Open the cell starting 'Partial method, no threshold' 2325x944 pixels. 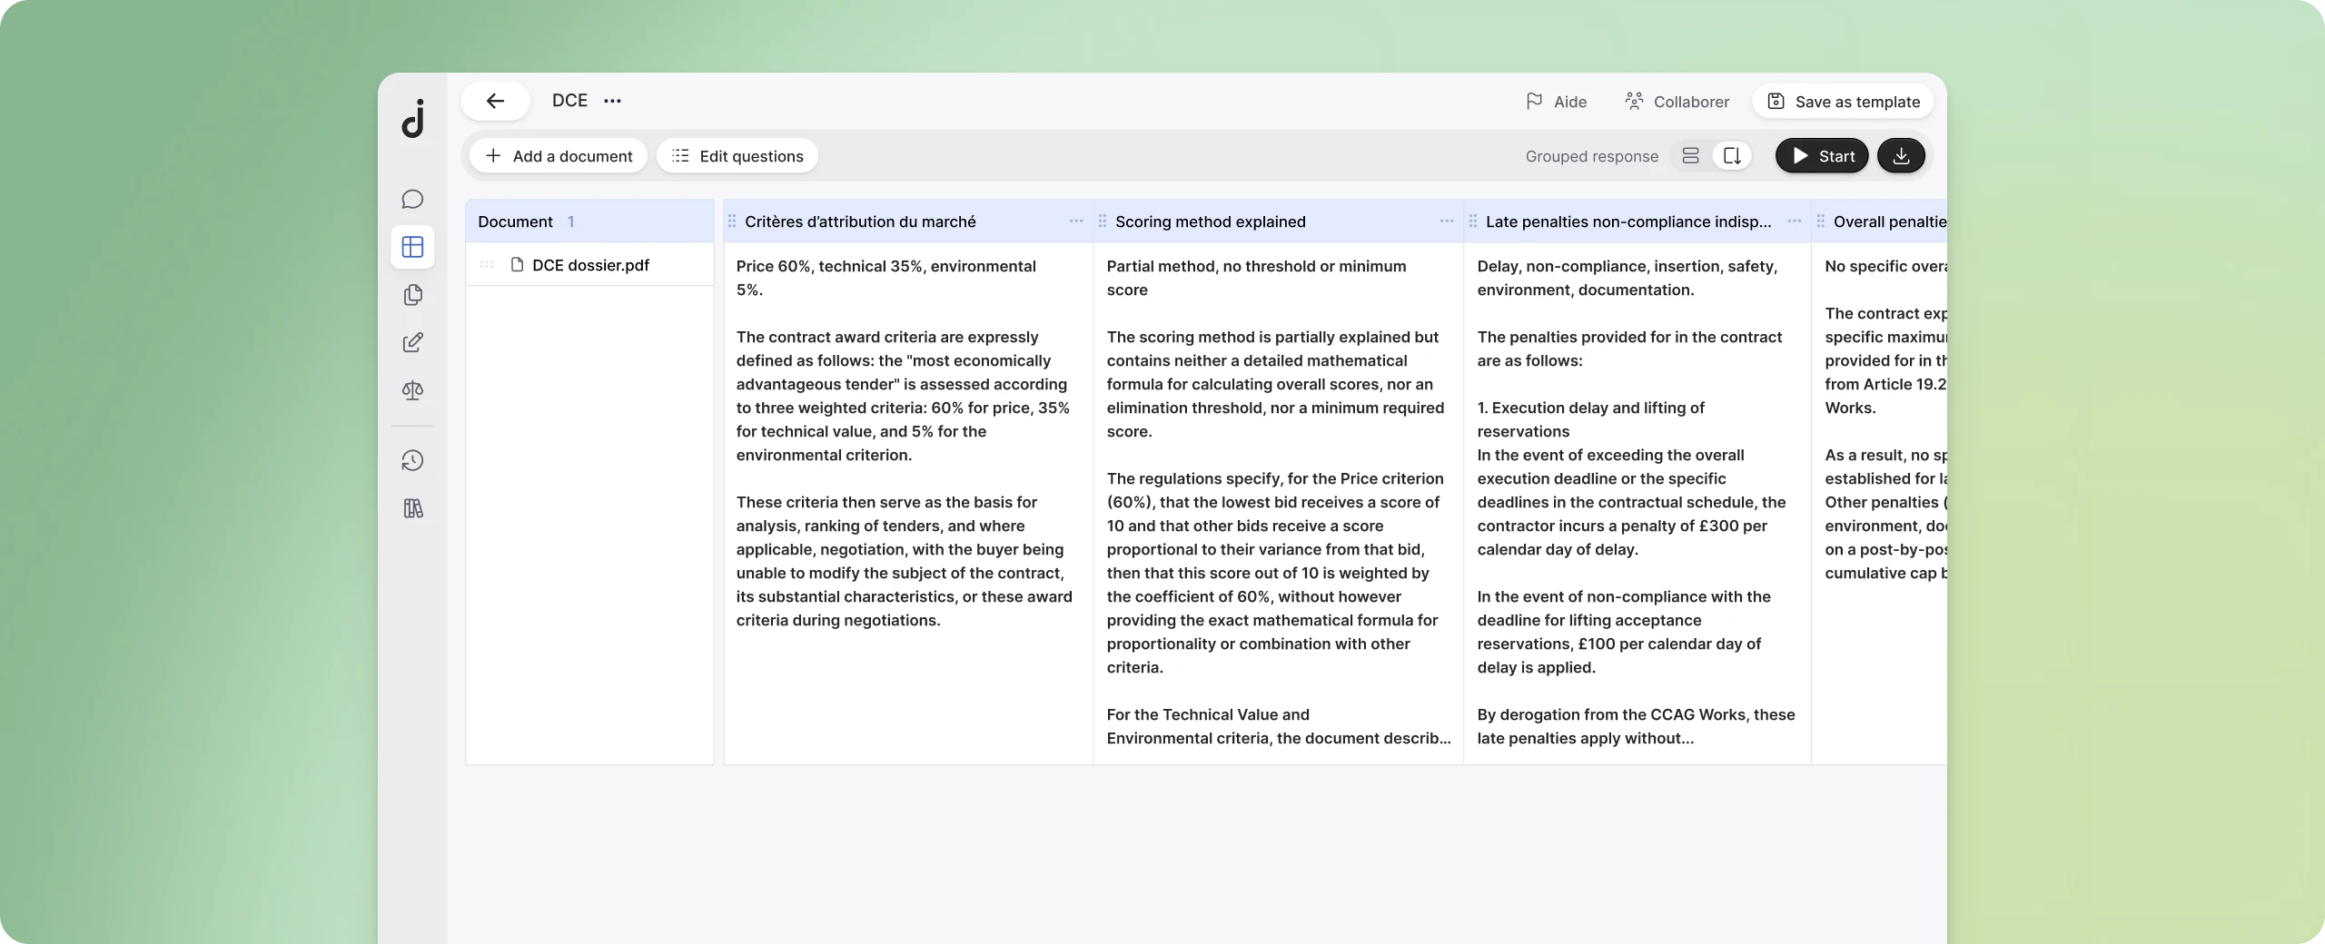tap(1279, 504)
